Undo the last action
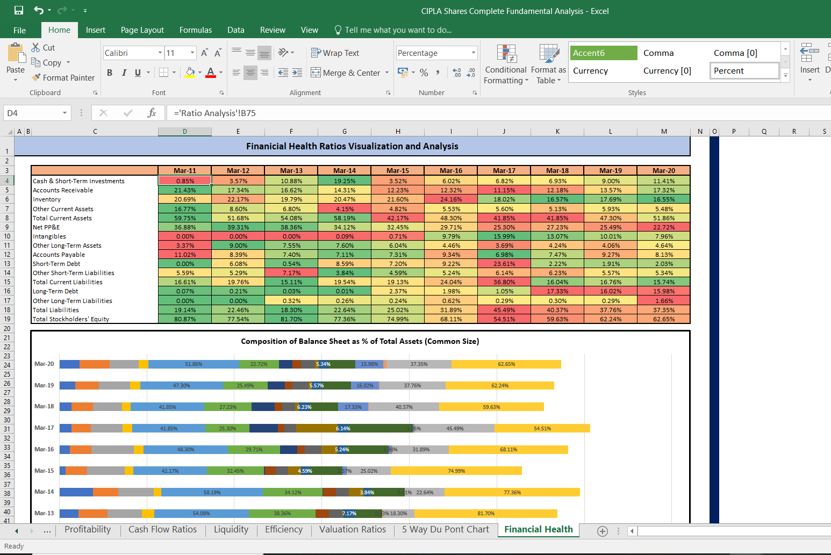The width and height of the screenshot is (831, 555). click(x=39, y=10)
